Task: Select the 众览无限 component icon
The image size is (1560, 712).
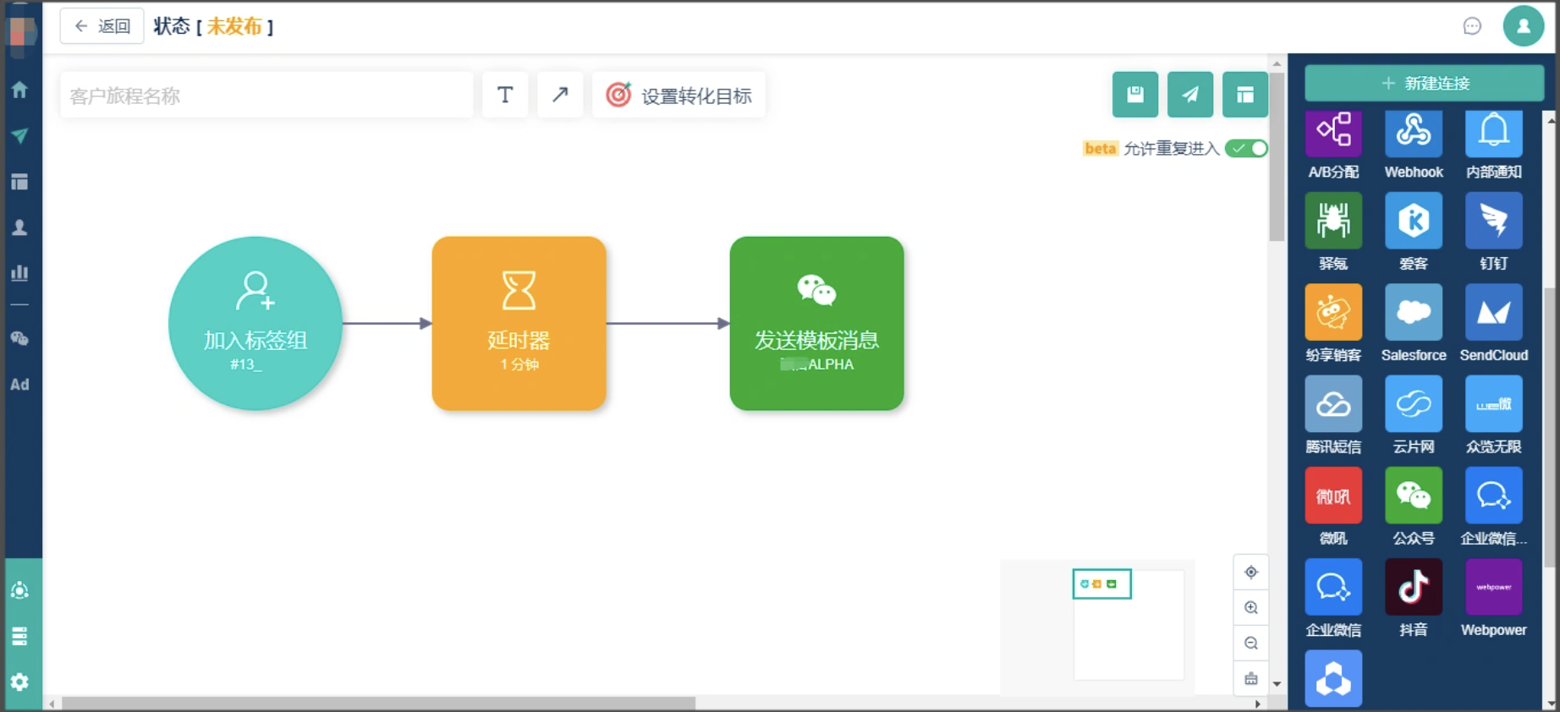Action: coord(1494,404)
